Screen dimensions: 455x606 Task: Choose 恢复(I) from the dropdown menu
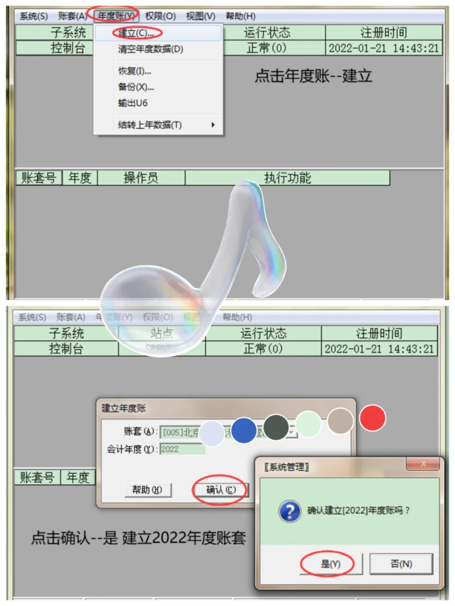(x=133, y=71)
